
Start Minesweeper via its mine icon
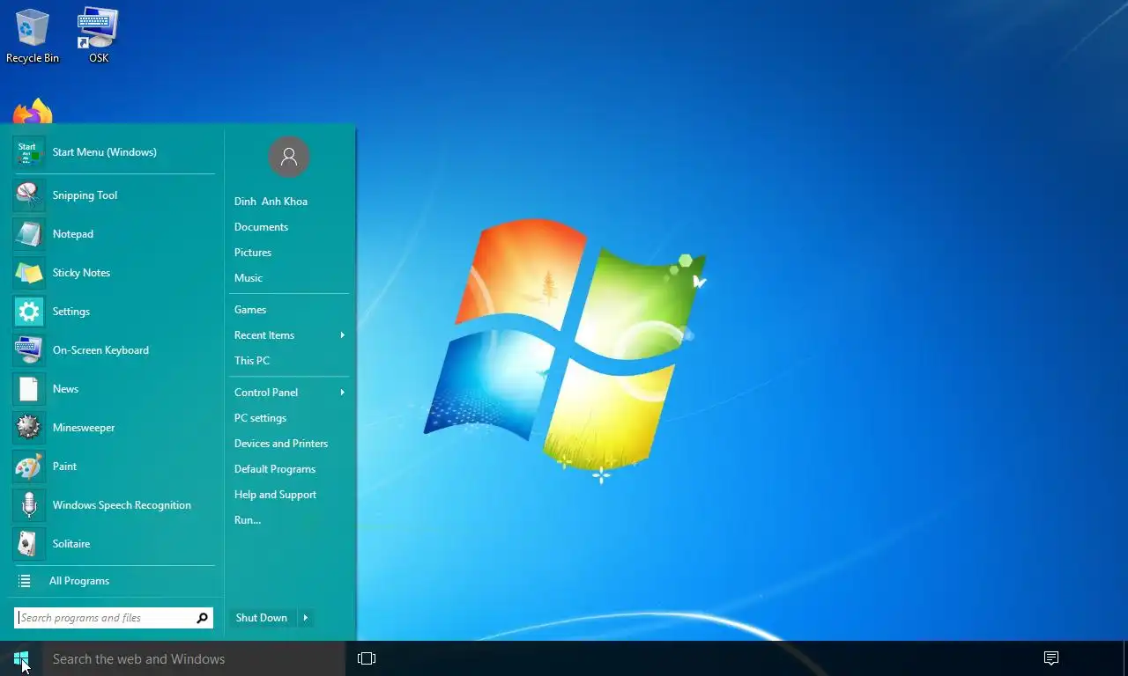pos(28,428)
